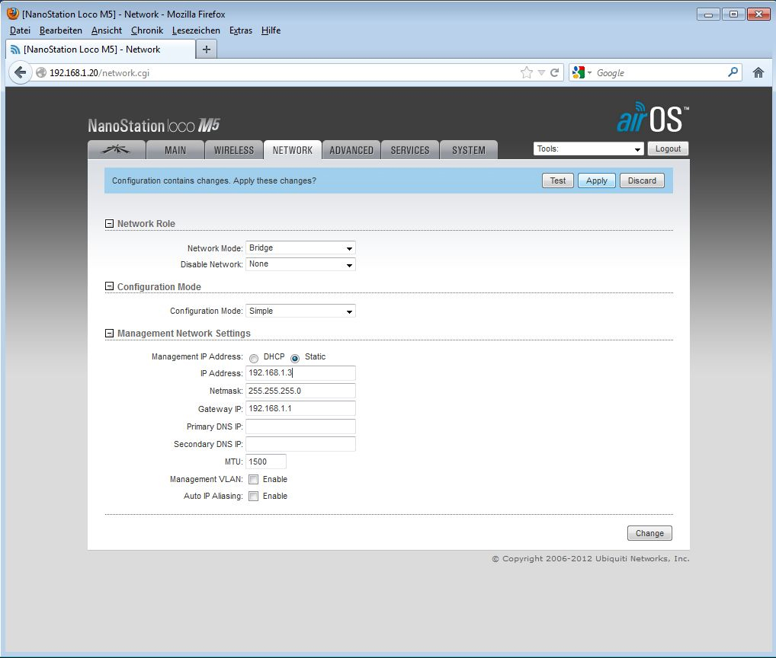Click the airOS logo
The height and width of the screenshot is (658, 776).
click(x=653, y=117)
